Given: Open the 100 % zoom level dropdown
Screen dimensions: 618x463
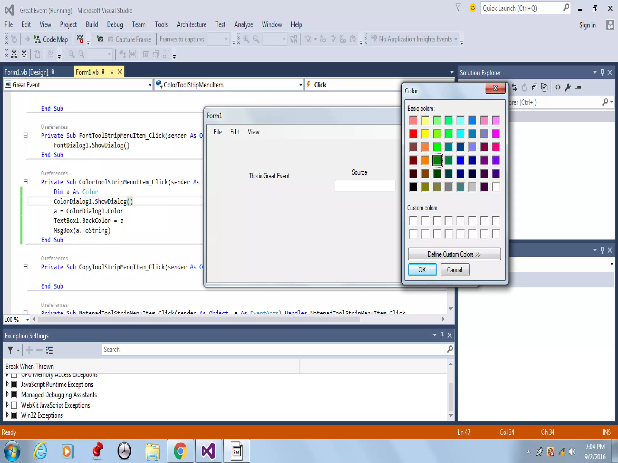Looking at the screenshot, I should (x=27, y=320).
